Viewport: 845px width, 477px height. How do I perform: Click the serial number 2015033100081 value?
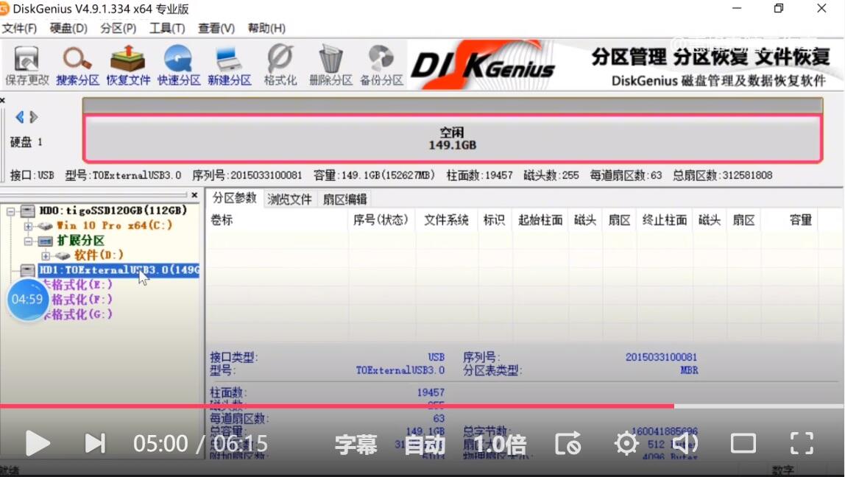coord(661,357)
